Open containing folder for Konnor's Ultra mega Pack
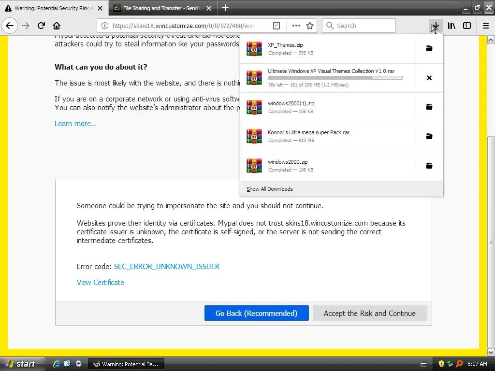The height and width of the screenshot is (371, 495). coord(429,136)
